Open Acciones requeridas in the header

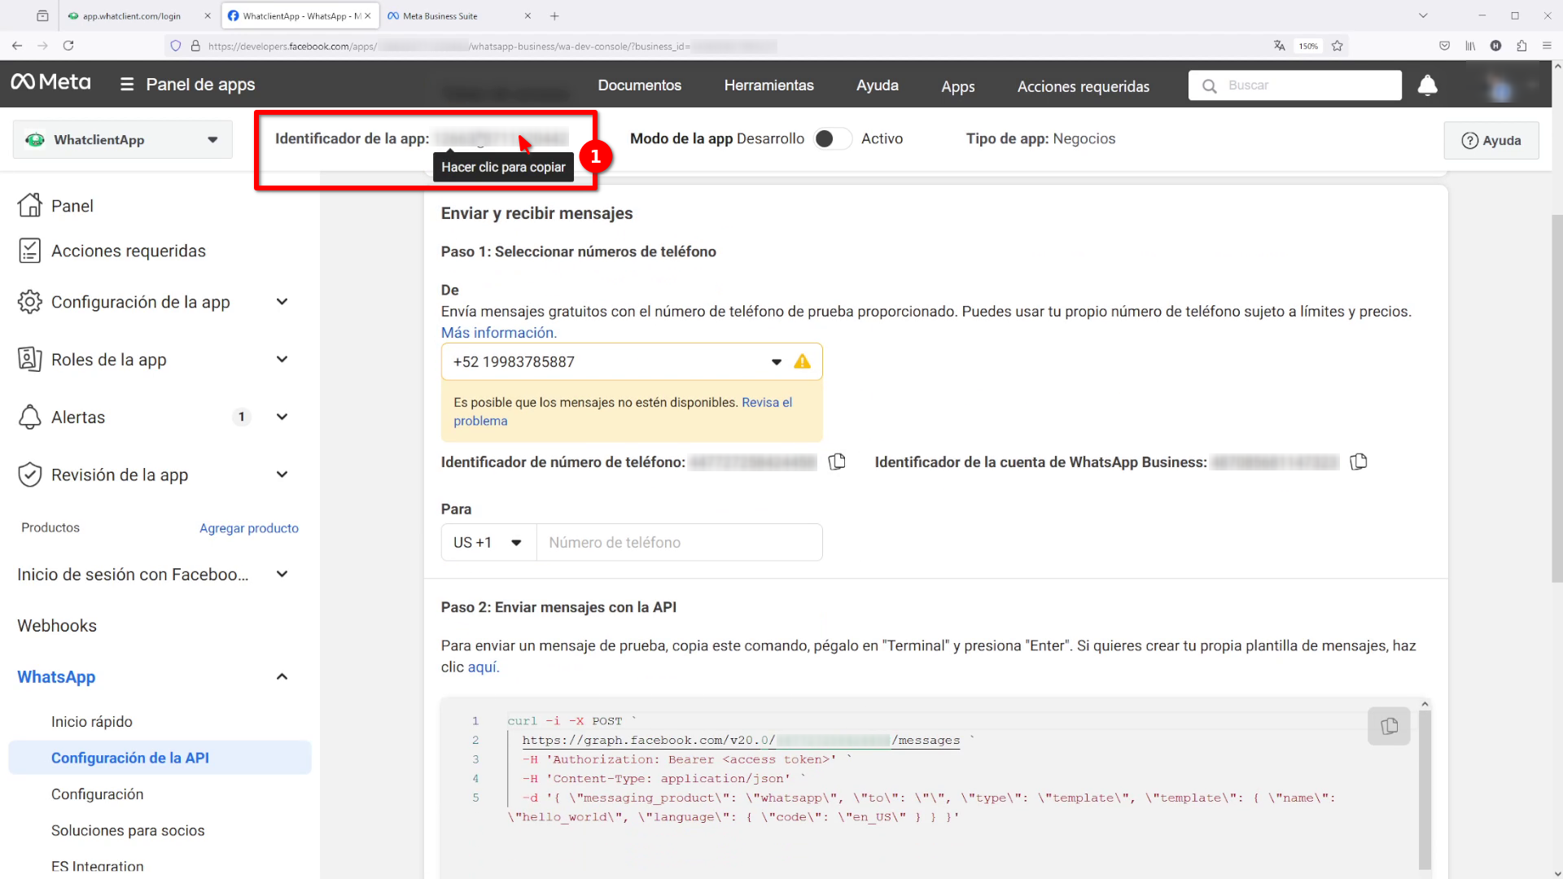pyautogui.click(x=1083, y=86)
